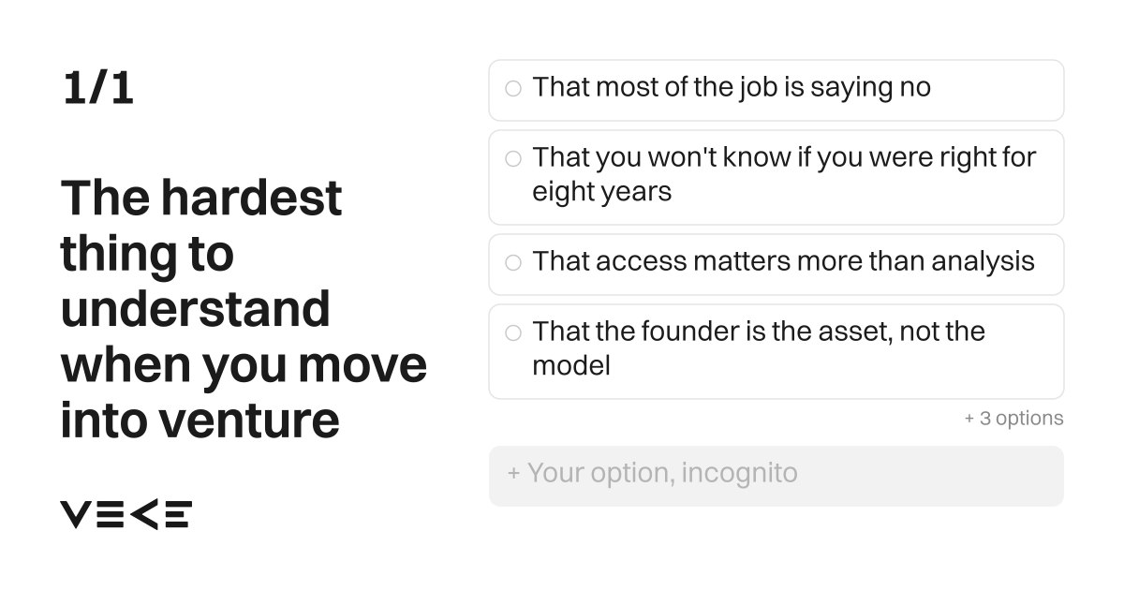1124x590 pixels.
Task: Click the '<' chevron glyph in the logo
Action: [143, 514]
